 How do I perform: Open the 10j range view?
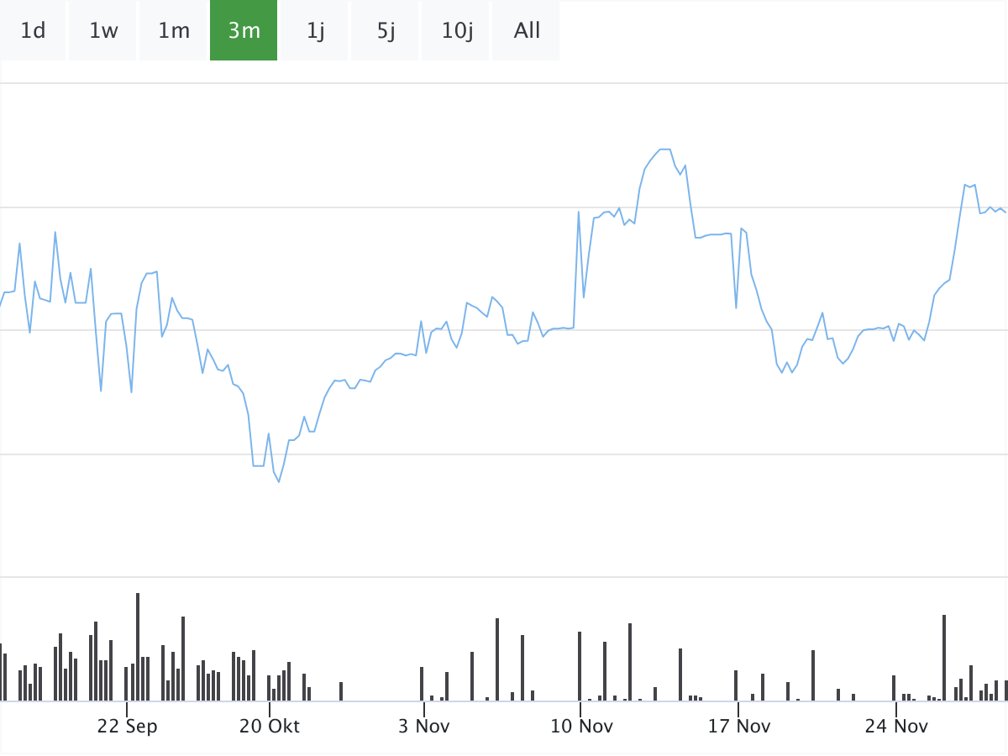click(457, 31)
